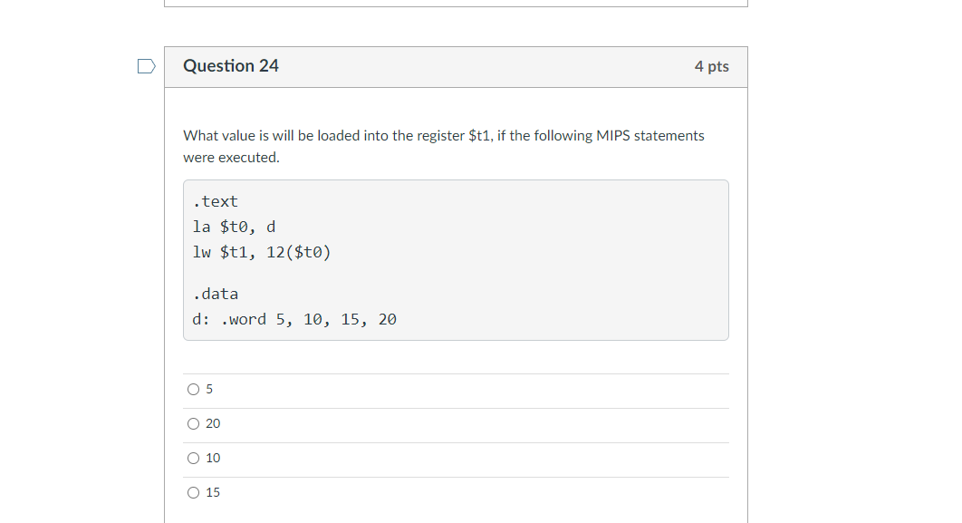962x523 pixels.
Task: Choose 20 as your answer choice
Action: click(193, 423)
